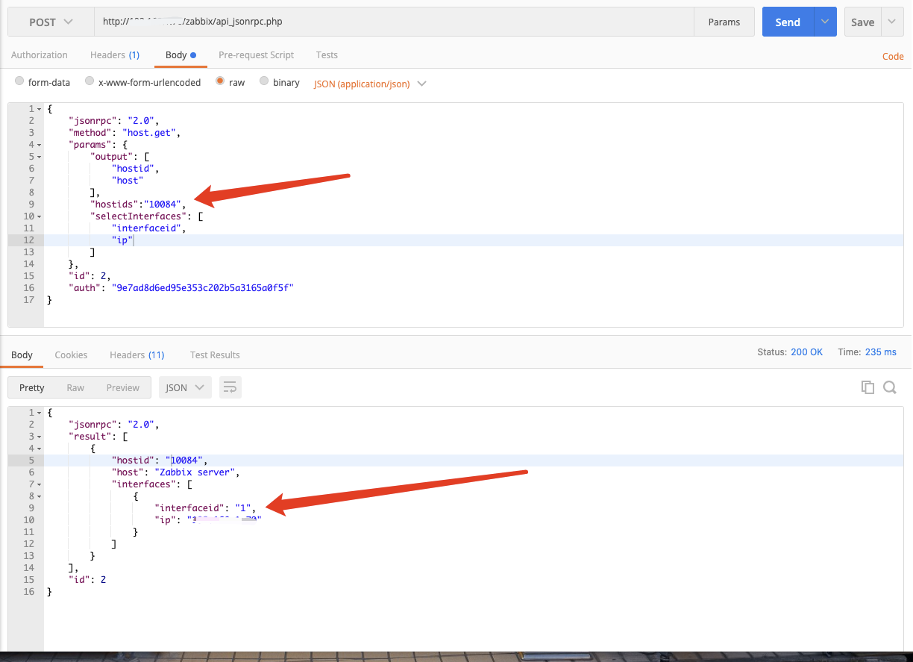Select the response Body tab
The width and height of the screenshot is (913, 662).
pyautogui.click(x=22, y=355)
